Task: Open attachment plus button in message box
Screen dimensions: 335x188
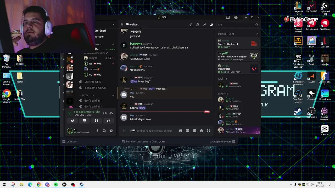Action: (124, 131)
